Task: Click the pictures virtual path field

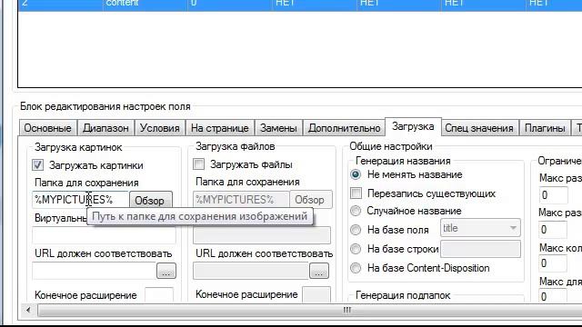Action: tap(104, 235)
